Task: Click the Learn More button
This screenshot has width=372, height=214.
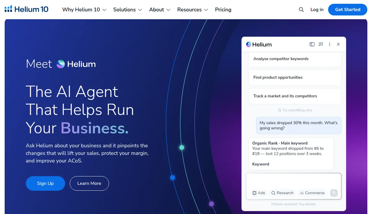Action: point(89,183)
